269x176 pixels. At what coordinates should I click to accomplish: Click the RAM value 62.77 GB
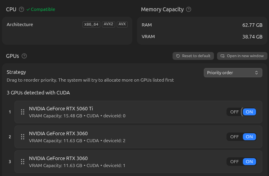pyautogui.click(x=252, y=25)
